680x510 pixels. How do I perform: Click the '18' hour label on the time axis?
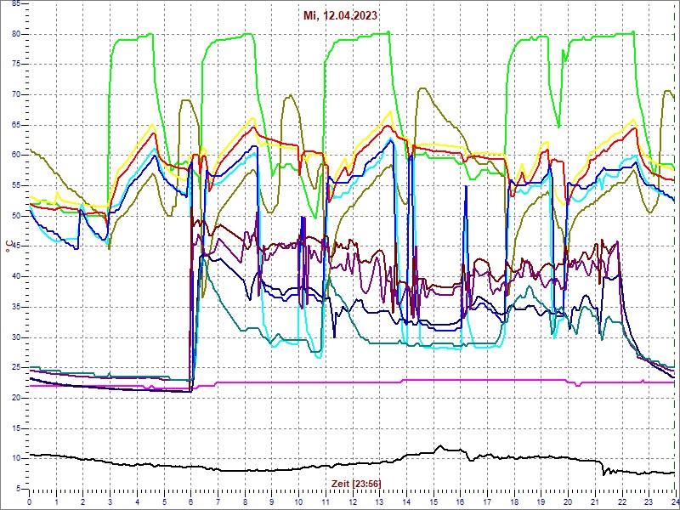[514, 501]
